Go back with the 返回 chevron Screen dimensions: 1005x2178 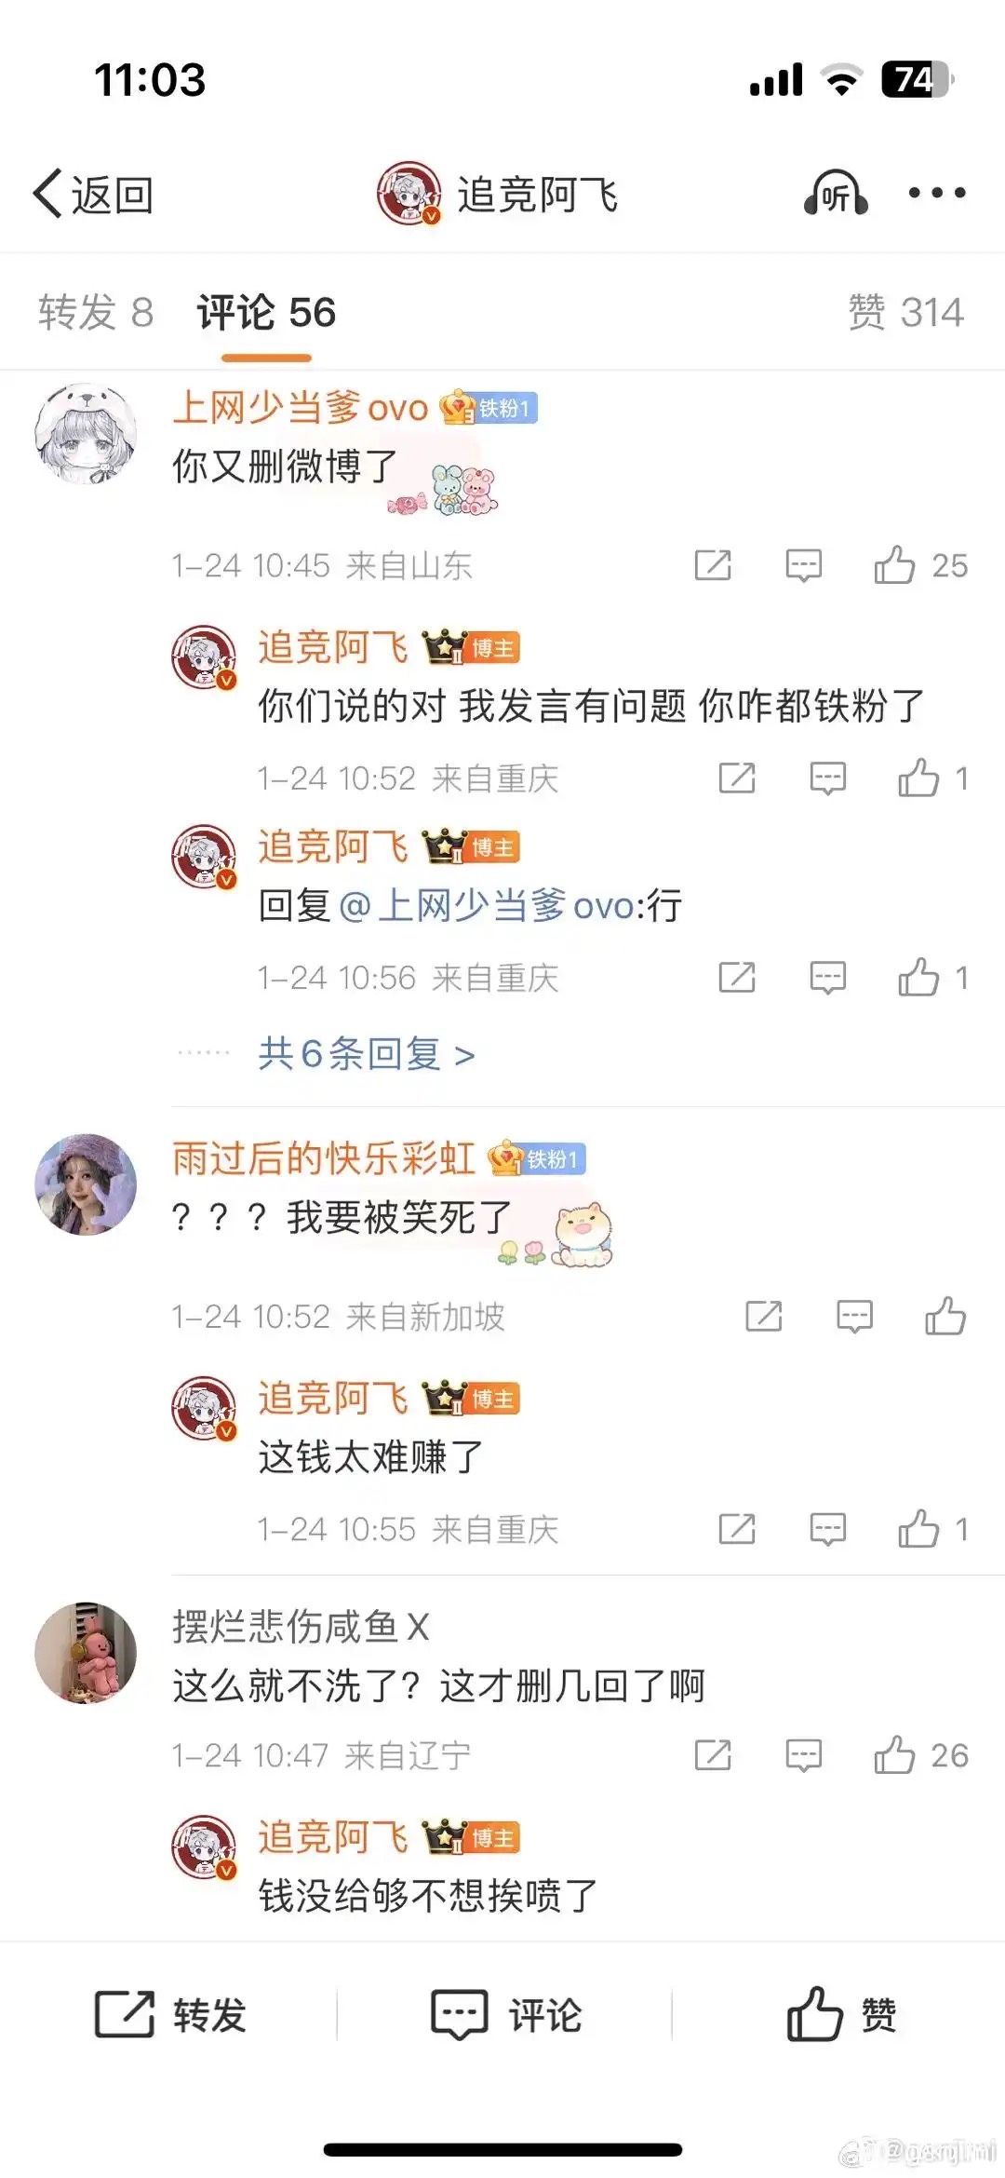tap(93, 195)
